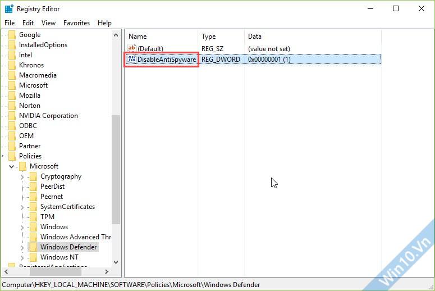Select the DisableAntiSpyware value name
The width and height of the screenshot is (435, 291).
[x=167, y=60]
